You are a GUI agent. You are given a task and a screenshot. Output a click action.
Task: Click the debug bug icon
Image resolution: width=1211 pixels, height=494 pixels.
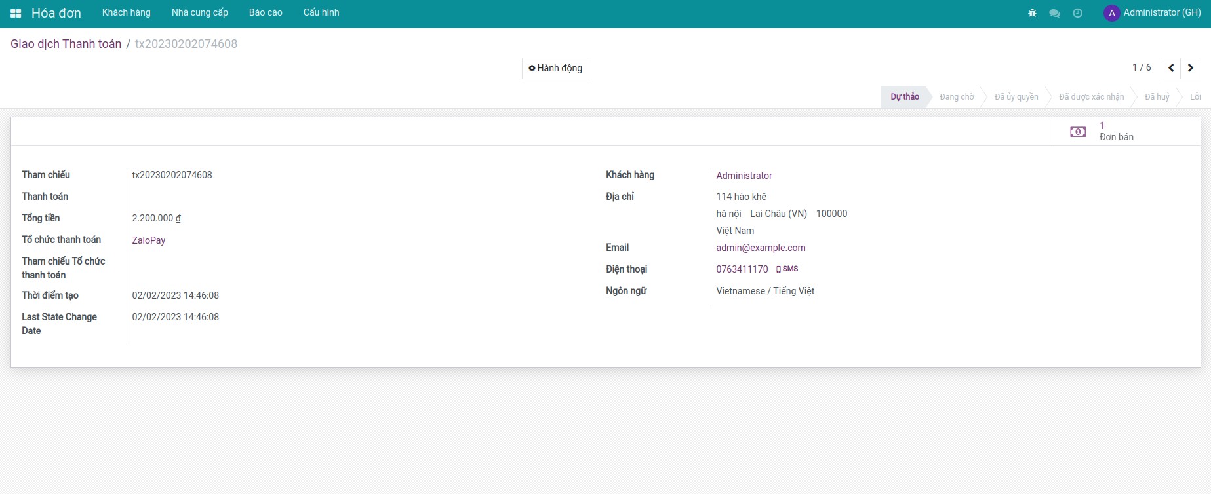tap(1032, 13)
